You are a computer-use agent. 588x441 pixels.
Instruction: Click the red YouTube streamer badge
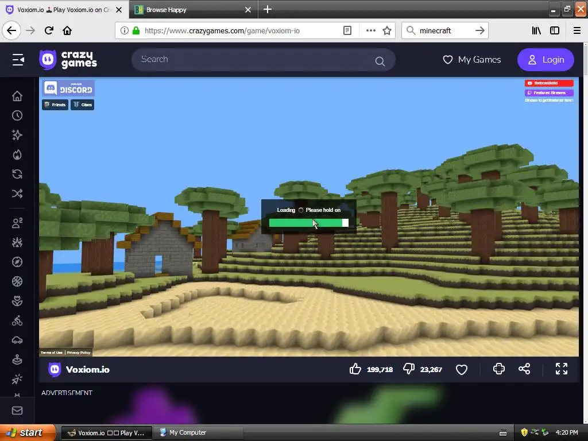pyautogui.click(x=549, y=83)
